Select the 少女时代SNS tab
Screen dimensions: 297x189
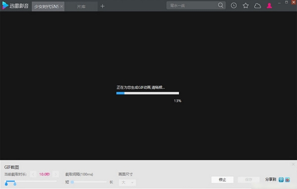point(47,6)
